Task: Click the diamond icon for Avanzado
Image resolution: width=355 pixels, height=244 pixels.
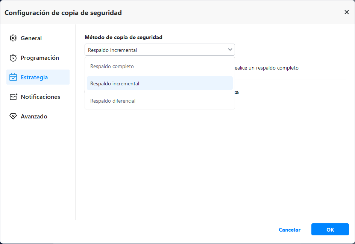Action: (x=13, y=117)
